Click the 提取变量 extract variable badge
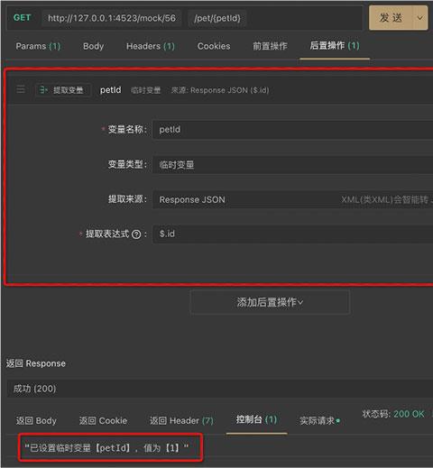433x468 pixels. point(62,90)
